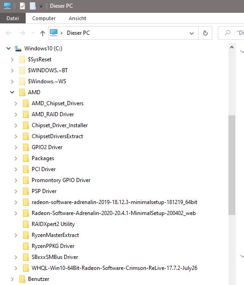Select the RyzenMasterExtract folder
244x285 pixels.
55,235
